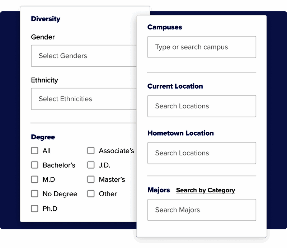Enable the M.D degree filter

click(34, 179)
